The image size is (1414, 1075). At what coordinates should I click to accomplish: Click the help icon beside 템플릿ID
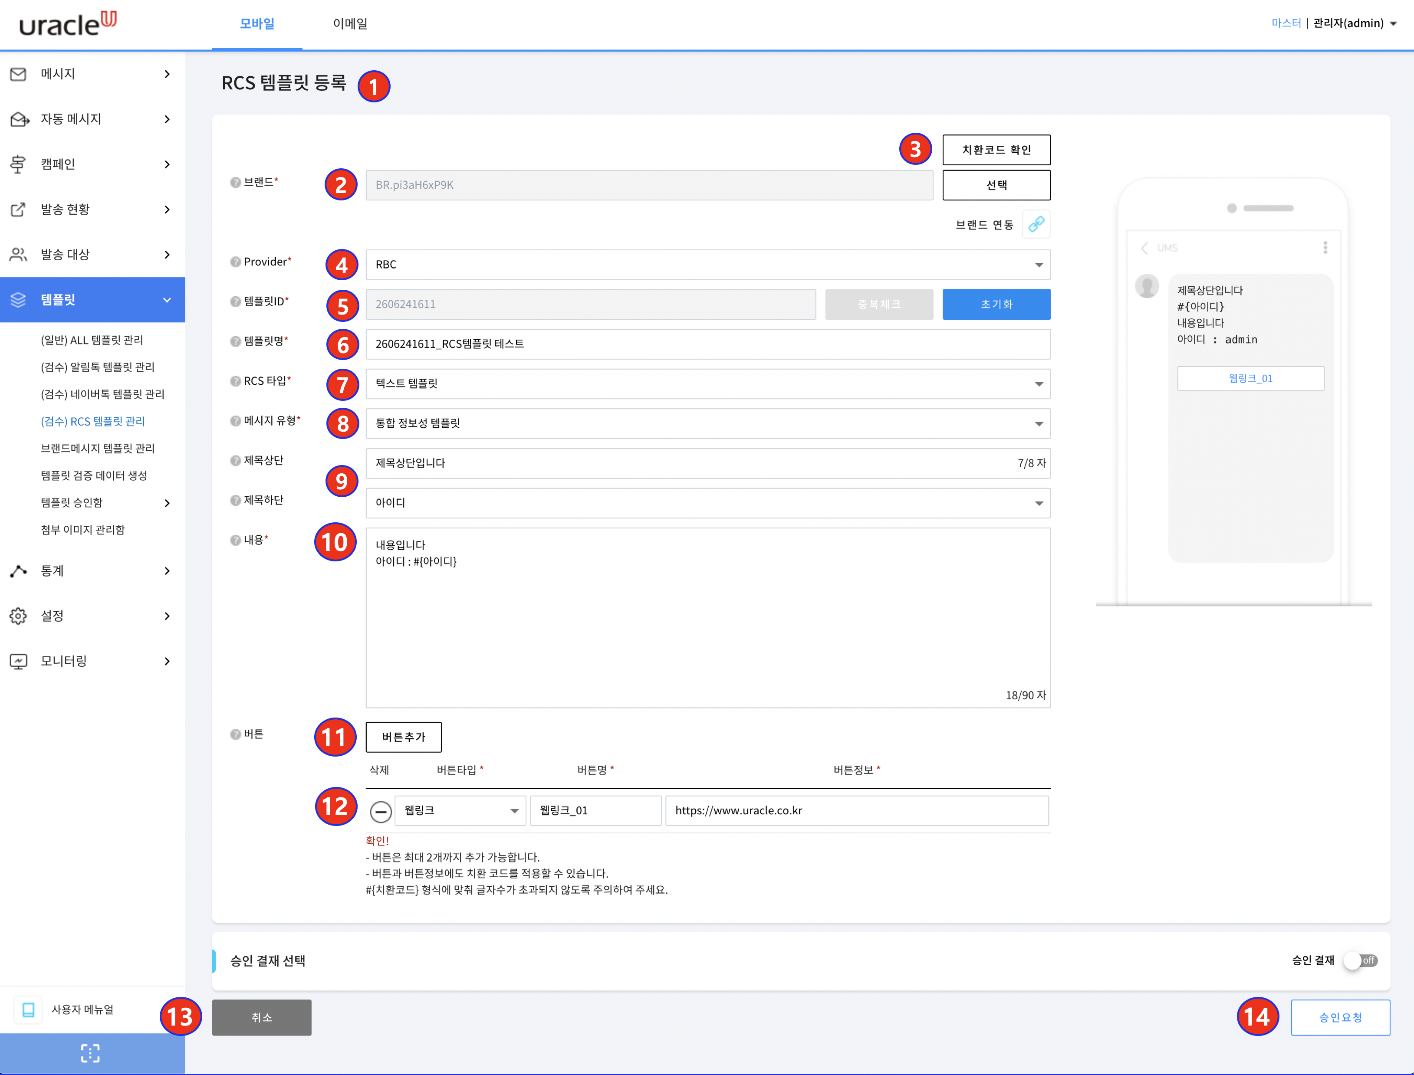tap(235, 302)
